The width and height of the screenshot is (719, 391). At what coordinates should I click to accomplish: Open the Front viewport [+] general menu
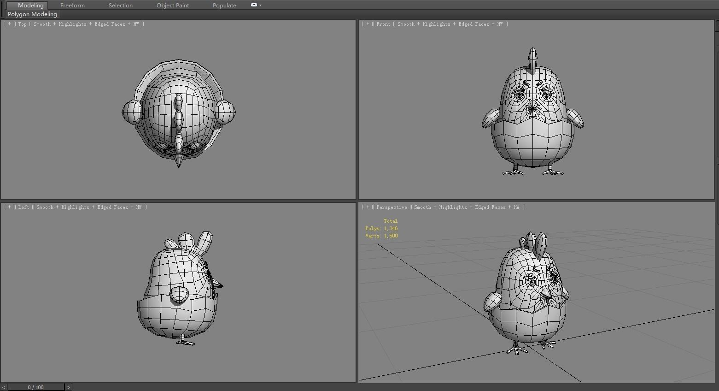pyautogui.click(x=368, y=24)
